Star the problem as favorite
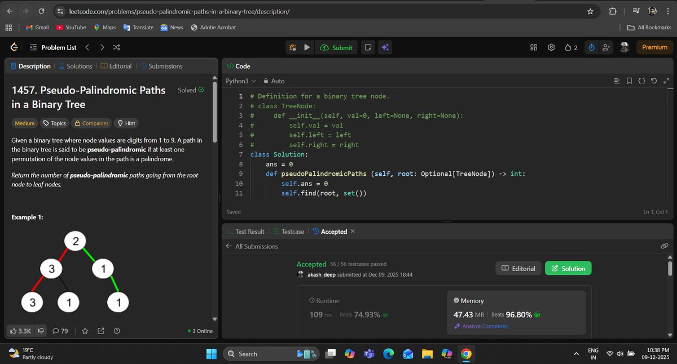 (x=85, y=331)
